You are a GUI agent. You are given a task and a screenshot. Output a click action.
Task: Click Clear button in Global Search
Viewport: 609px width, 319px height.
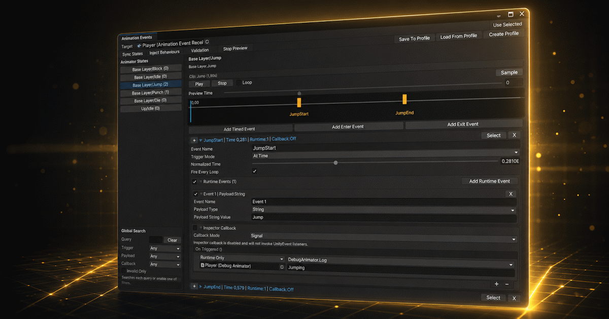173,240
